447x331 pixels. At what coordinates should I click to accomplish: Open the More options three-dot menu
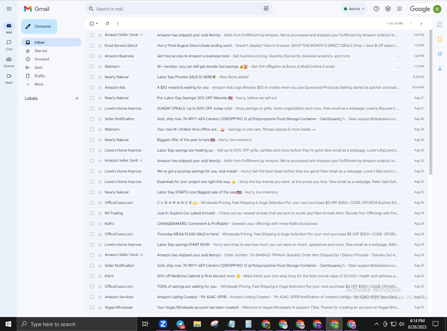click(118, 23)
